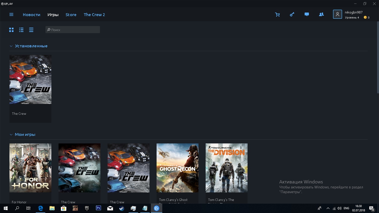This screenshot has width=379, height=213.
Task: Launch Microsoft Edge from the taskbar
Action: click(40, 208)
